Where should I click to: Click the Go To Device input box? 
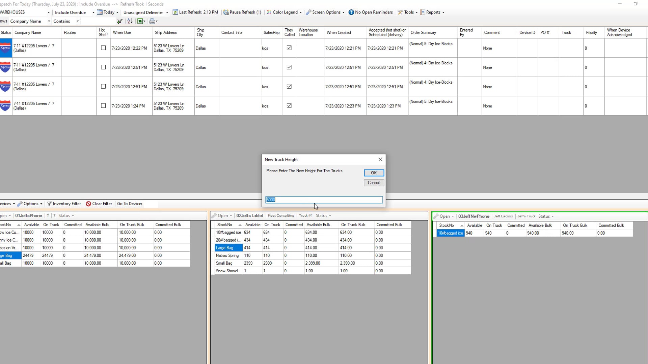click(151, 204)
